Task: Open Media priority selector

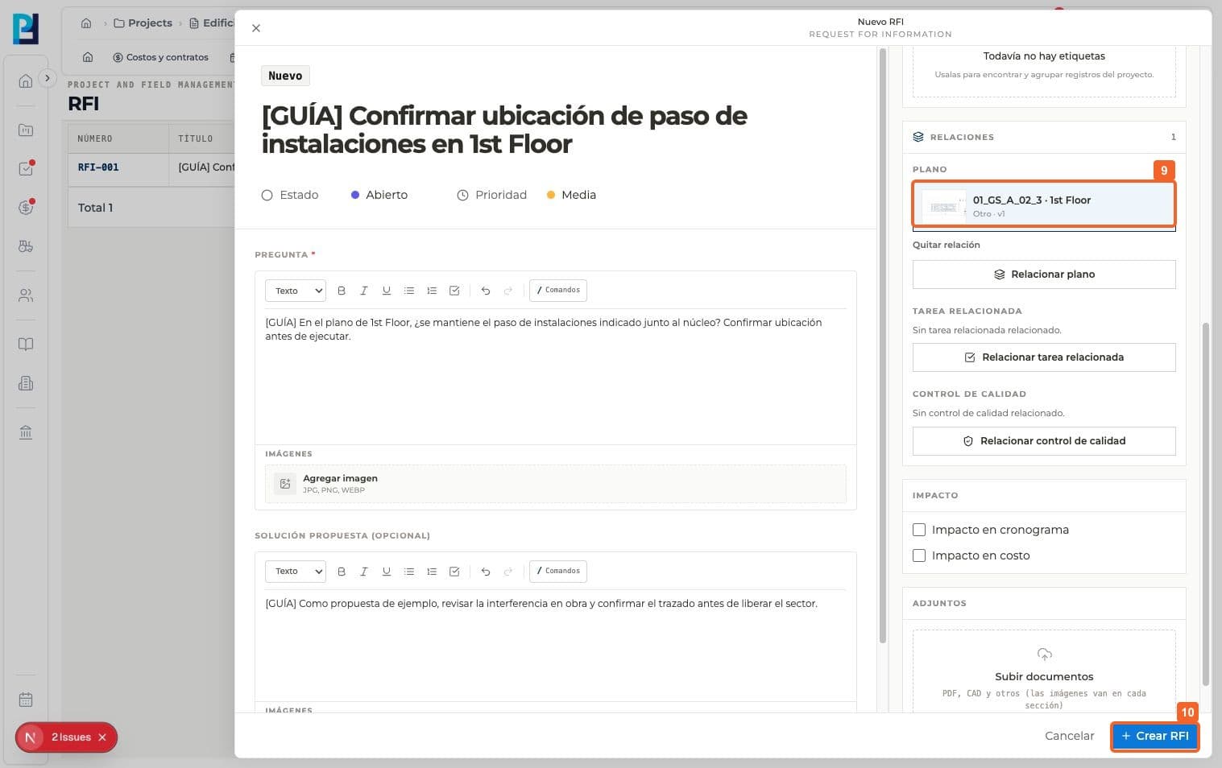Action: (x=571, y=195)
